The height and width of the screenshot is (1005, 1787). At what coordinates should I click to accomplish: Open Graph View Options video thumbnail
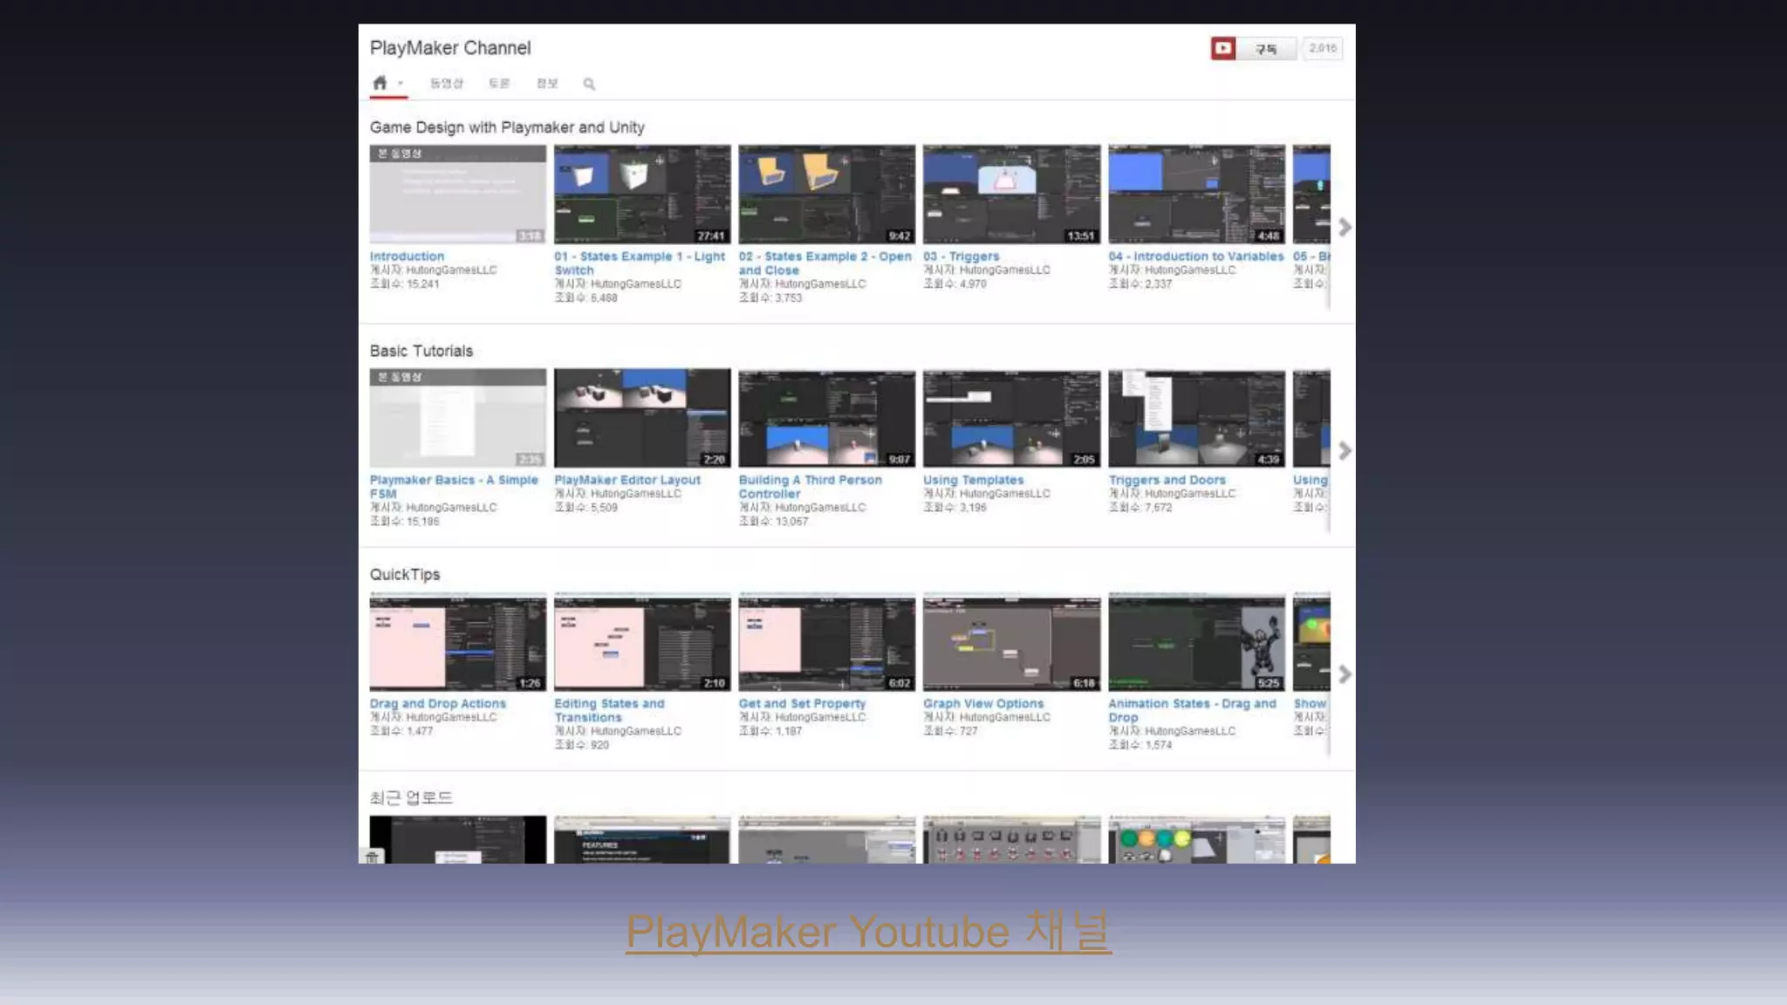pos(1012,642)
